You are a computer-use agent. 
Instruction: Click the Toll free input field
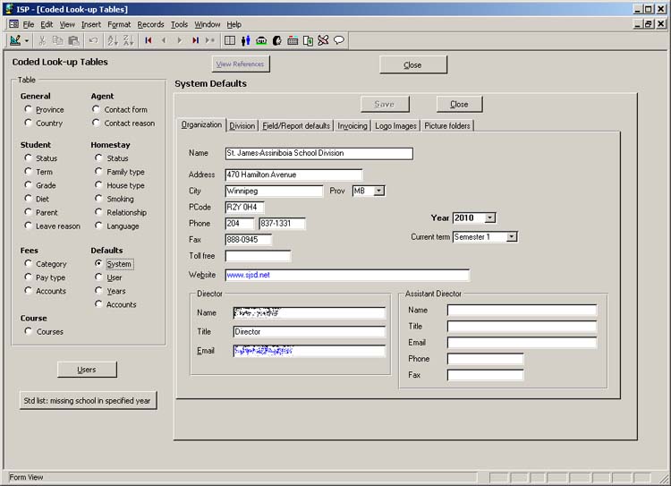click(258, 256)
